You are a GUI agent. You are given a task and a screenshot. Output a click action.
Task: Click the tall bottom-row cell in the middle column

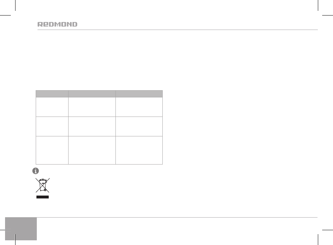92,150
